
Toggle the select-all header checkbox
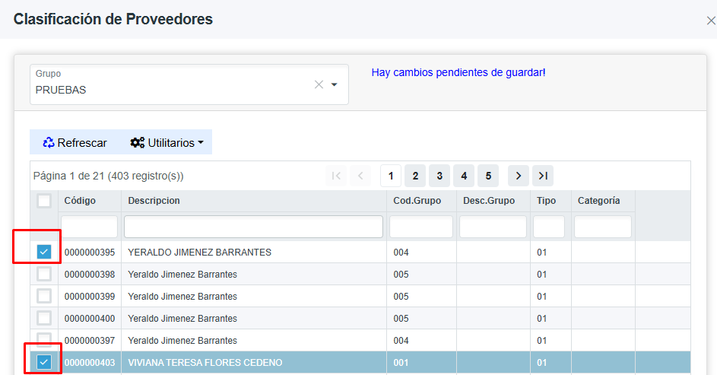44,201
